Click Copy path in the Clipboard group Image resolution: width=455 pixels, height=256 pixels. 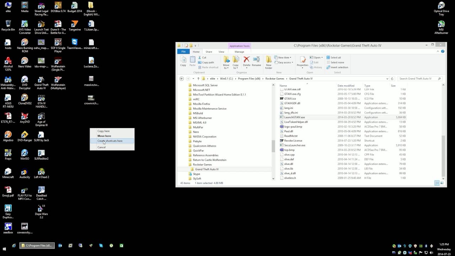[206, 62]
